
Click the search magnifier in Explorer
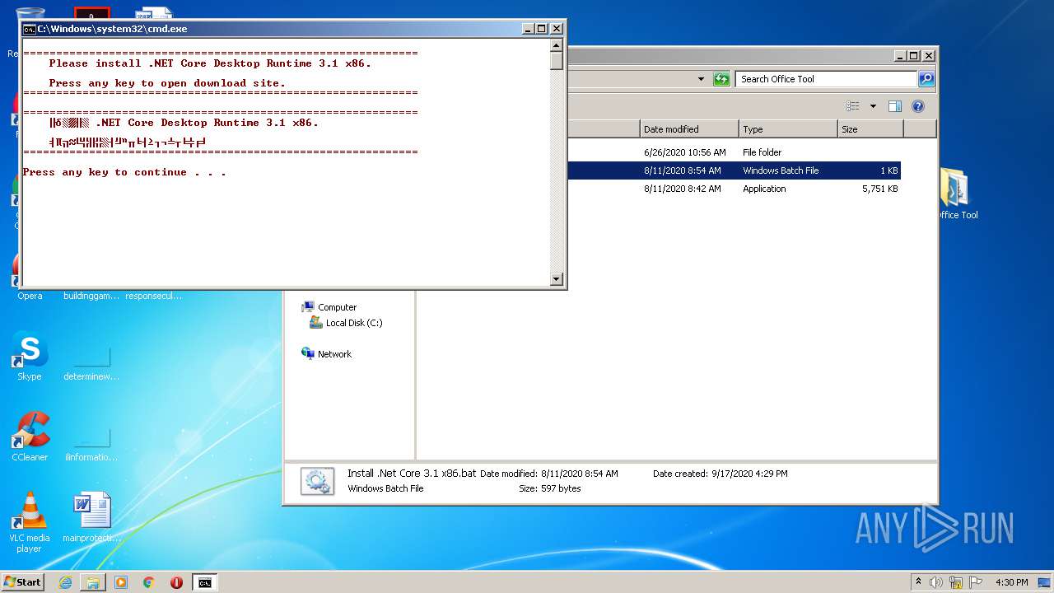point(926,79)
